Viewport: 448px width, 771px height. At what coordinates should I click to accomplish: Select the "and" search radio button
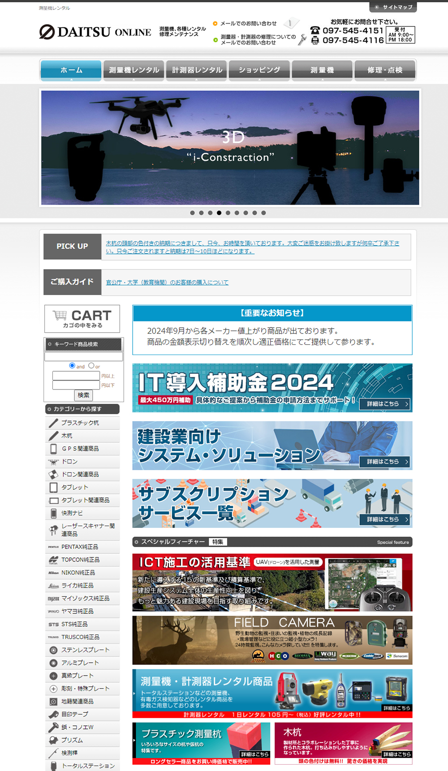click(72, 366)
